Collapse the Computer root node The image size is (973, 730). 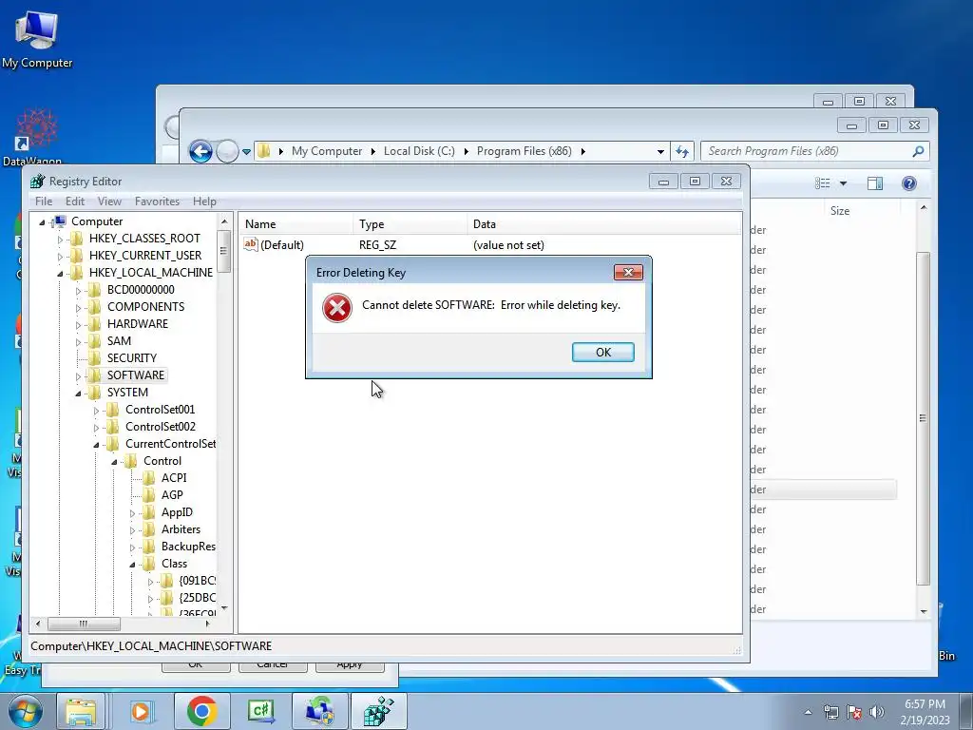(42, 221)
